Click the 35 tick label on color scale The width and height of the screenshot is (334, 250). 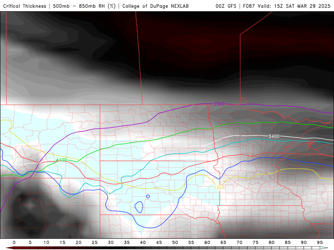pos(127,242)
